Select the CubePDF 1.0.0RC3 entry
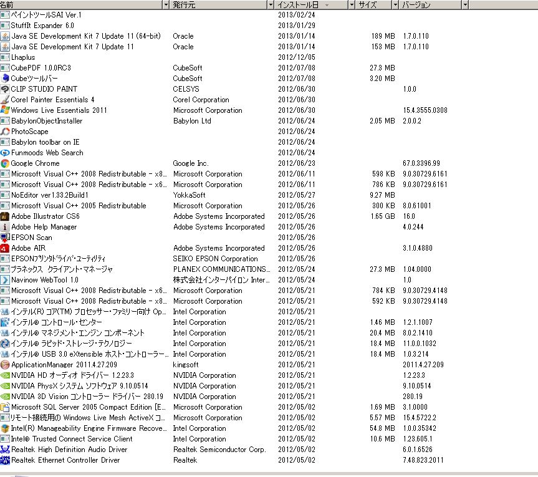This screenshot has width=538, height=477. pyautogui.click(x=41, y=68)
